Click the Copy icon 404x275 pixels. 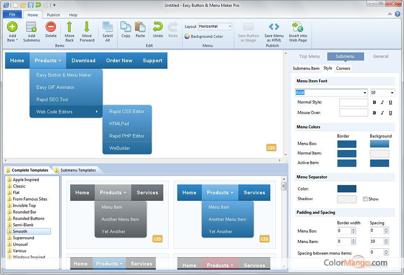point(126,27)
